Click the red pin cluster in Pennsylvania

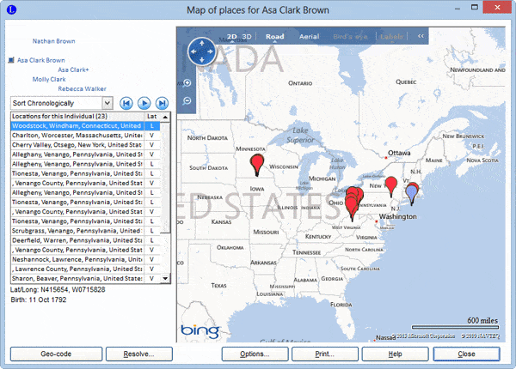click(353, 203)
